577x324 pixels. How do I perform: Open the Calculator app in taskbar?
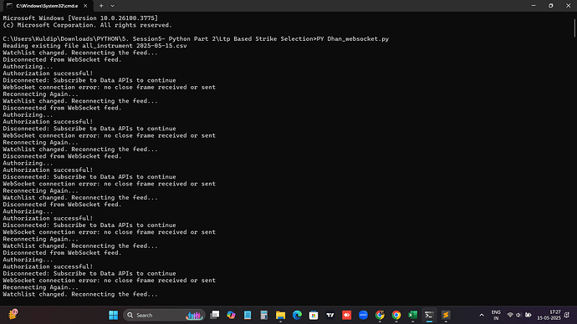pyautogui.click(x=264, y=315)
